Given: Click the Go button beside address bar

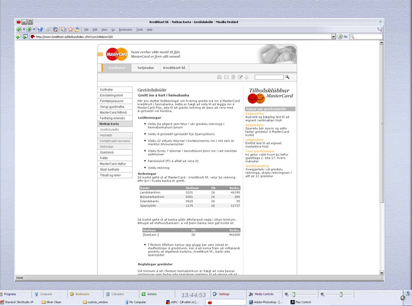Looking at the screenshot, I should (343, 37).
